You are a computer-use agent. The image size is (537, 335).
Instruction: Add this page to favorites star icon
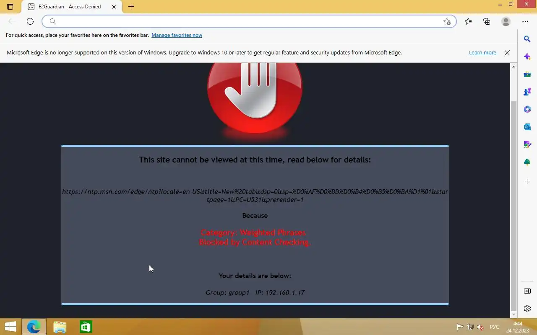pyautogui.click(x=447, y=21)
